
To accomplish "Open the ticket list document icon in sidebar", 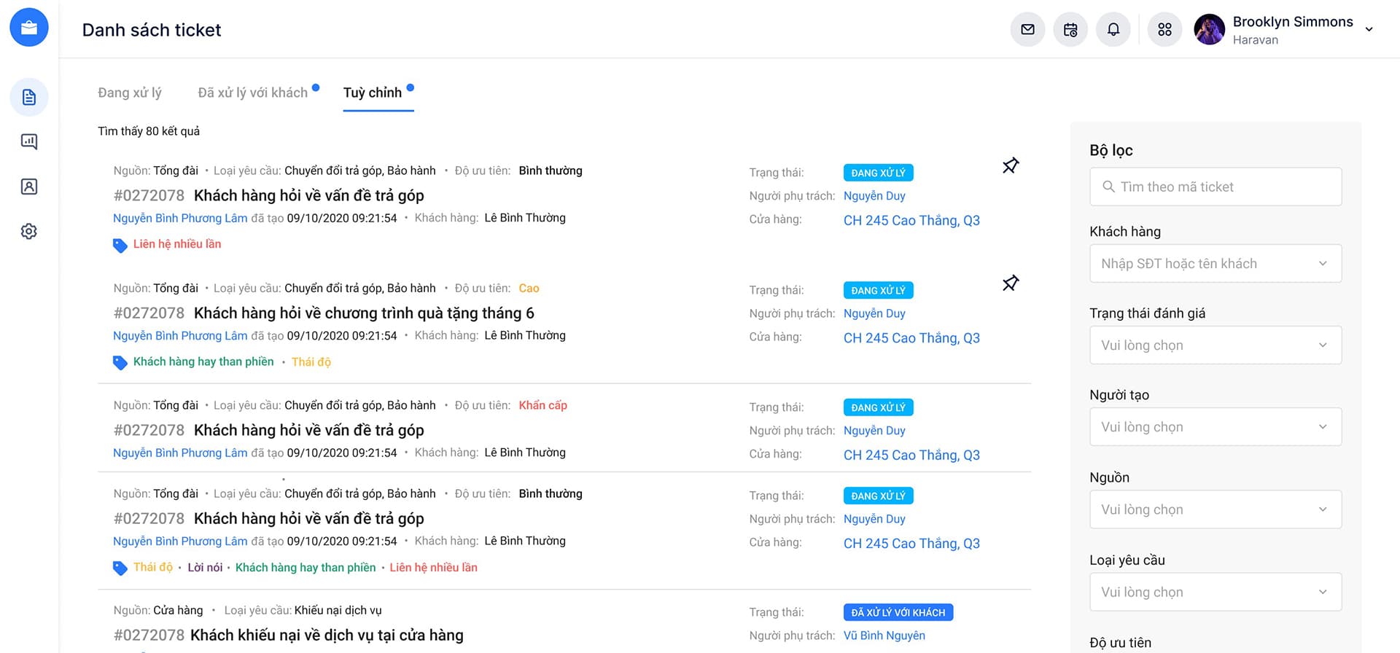I will 29,97.
